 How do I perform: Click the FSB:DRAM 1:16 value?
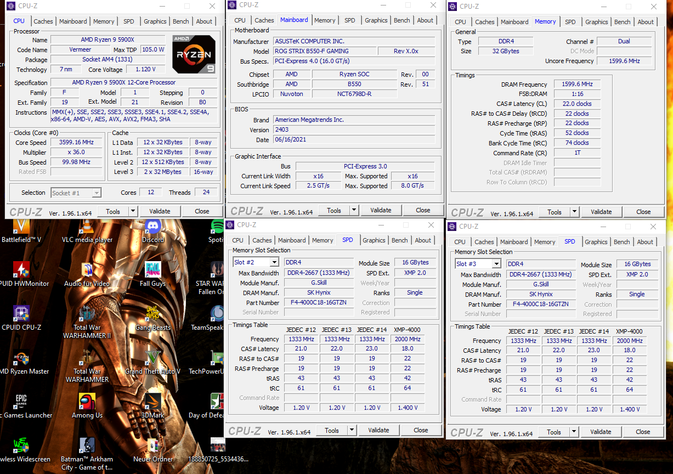click(x=576, y=94)
